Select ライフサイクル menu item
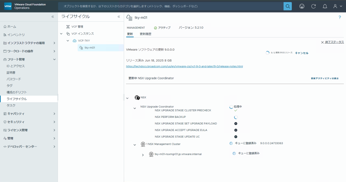This screenshot has height=182, width=346. point(29,99)
